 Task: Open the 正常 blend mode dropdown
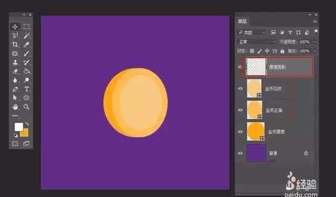257,42
